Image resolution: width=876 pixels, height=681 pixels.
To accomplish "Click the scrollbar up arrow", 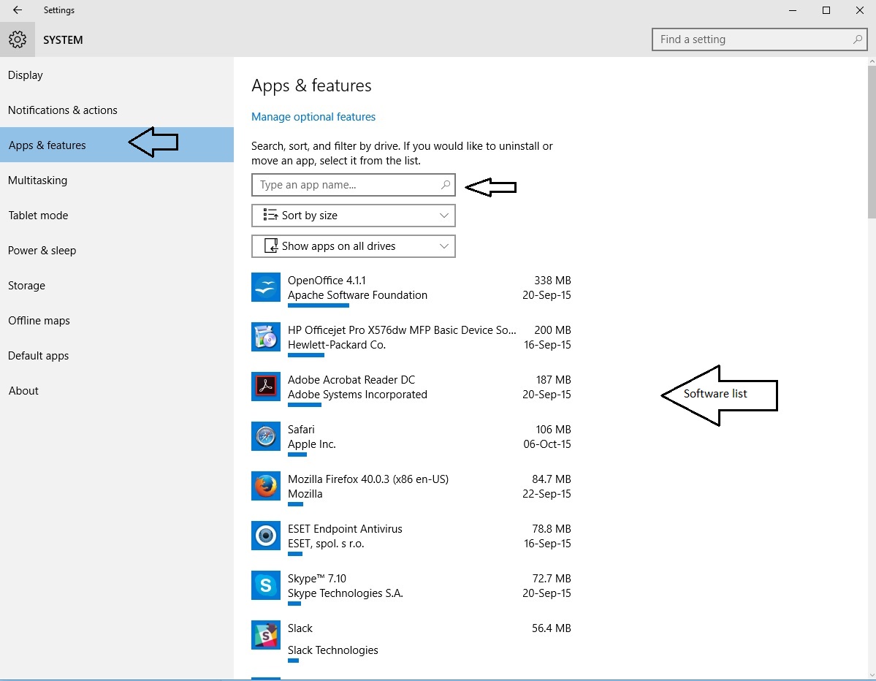I will tap(872, 61).
